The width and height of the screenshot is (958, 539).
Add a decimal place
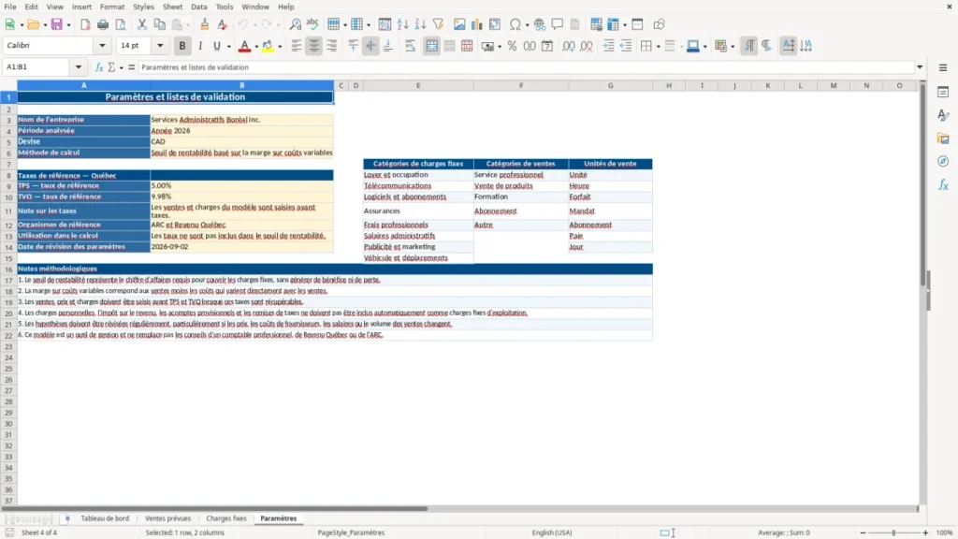click(568, 46)
